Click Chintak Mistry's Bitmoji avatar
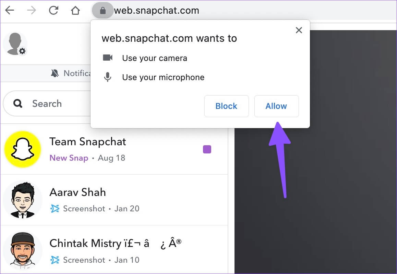The width and height of the screenshot is (397, 274). [x=23, y=251]
